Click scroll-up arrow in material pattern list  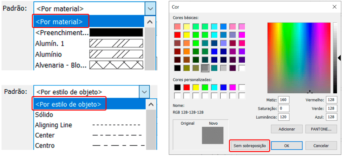[150, 22]
